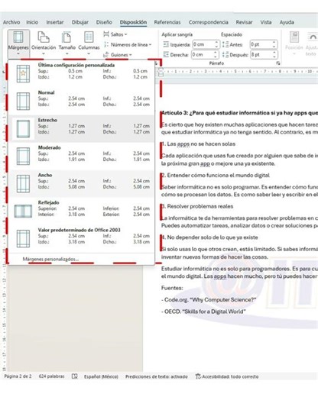Click the Números de línea icon
318x397 pixels.
[x=106, y=44]
